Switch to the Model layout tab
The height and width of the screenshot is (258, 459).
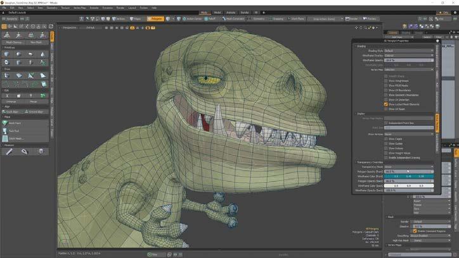click(217, 12)
